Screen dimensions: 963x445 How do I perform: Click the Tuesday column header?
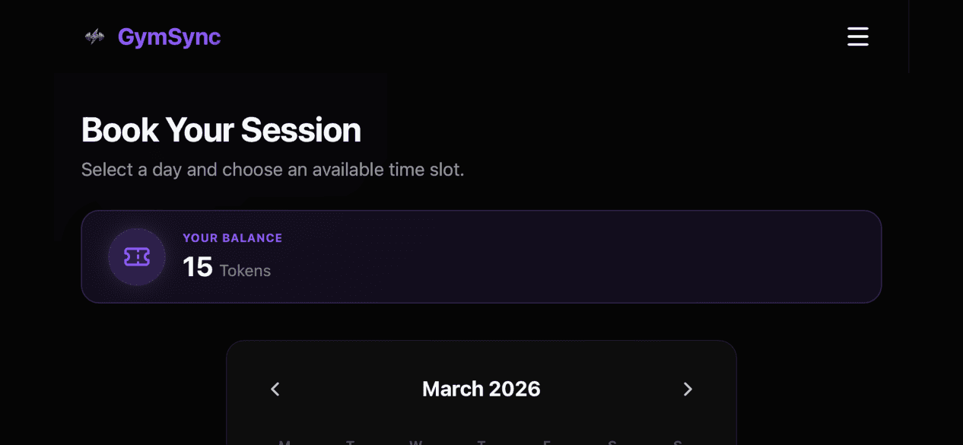[x=350, y=442]
